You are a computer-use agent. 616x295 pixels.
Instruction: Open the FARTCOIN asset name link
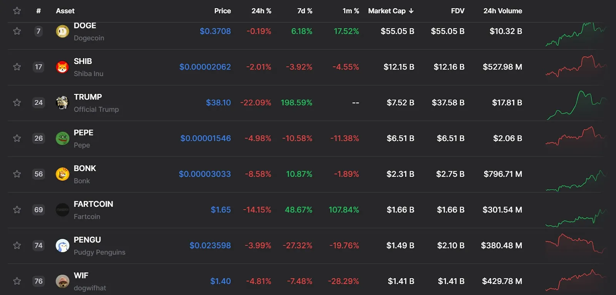pyautogui.click(x=93, y=204)
